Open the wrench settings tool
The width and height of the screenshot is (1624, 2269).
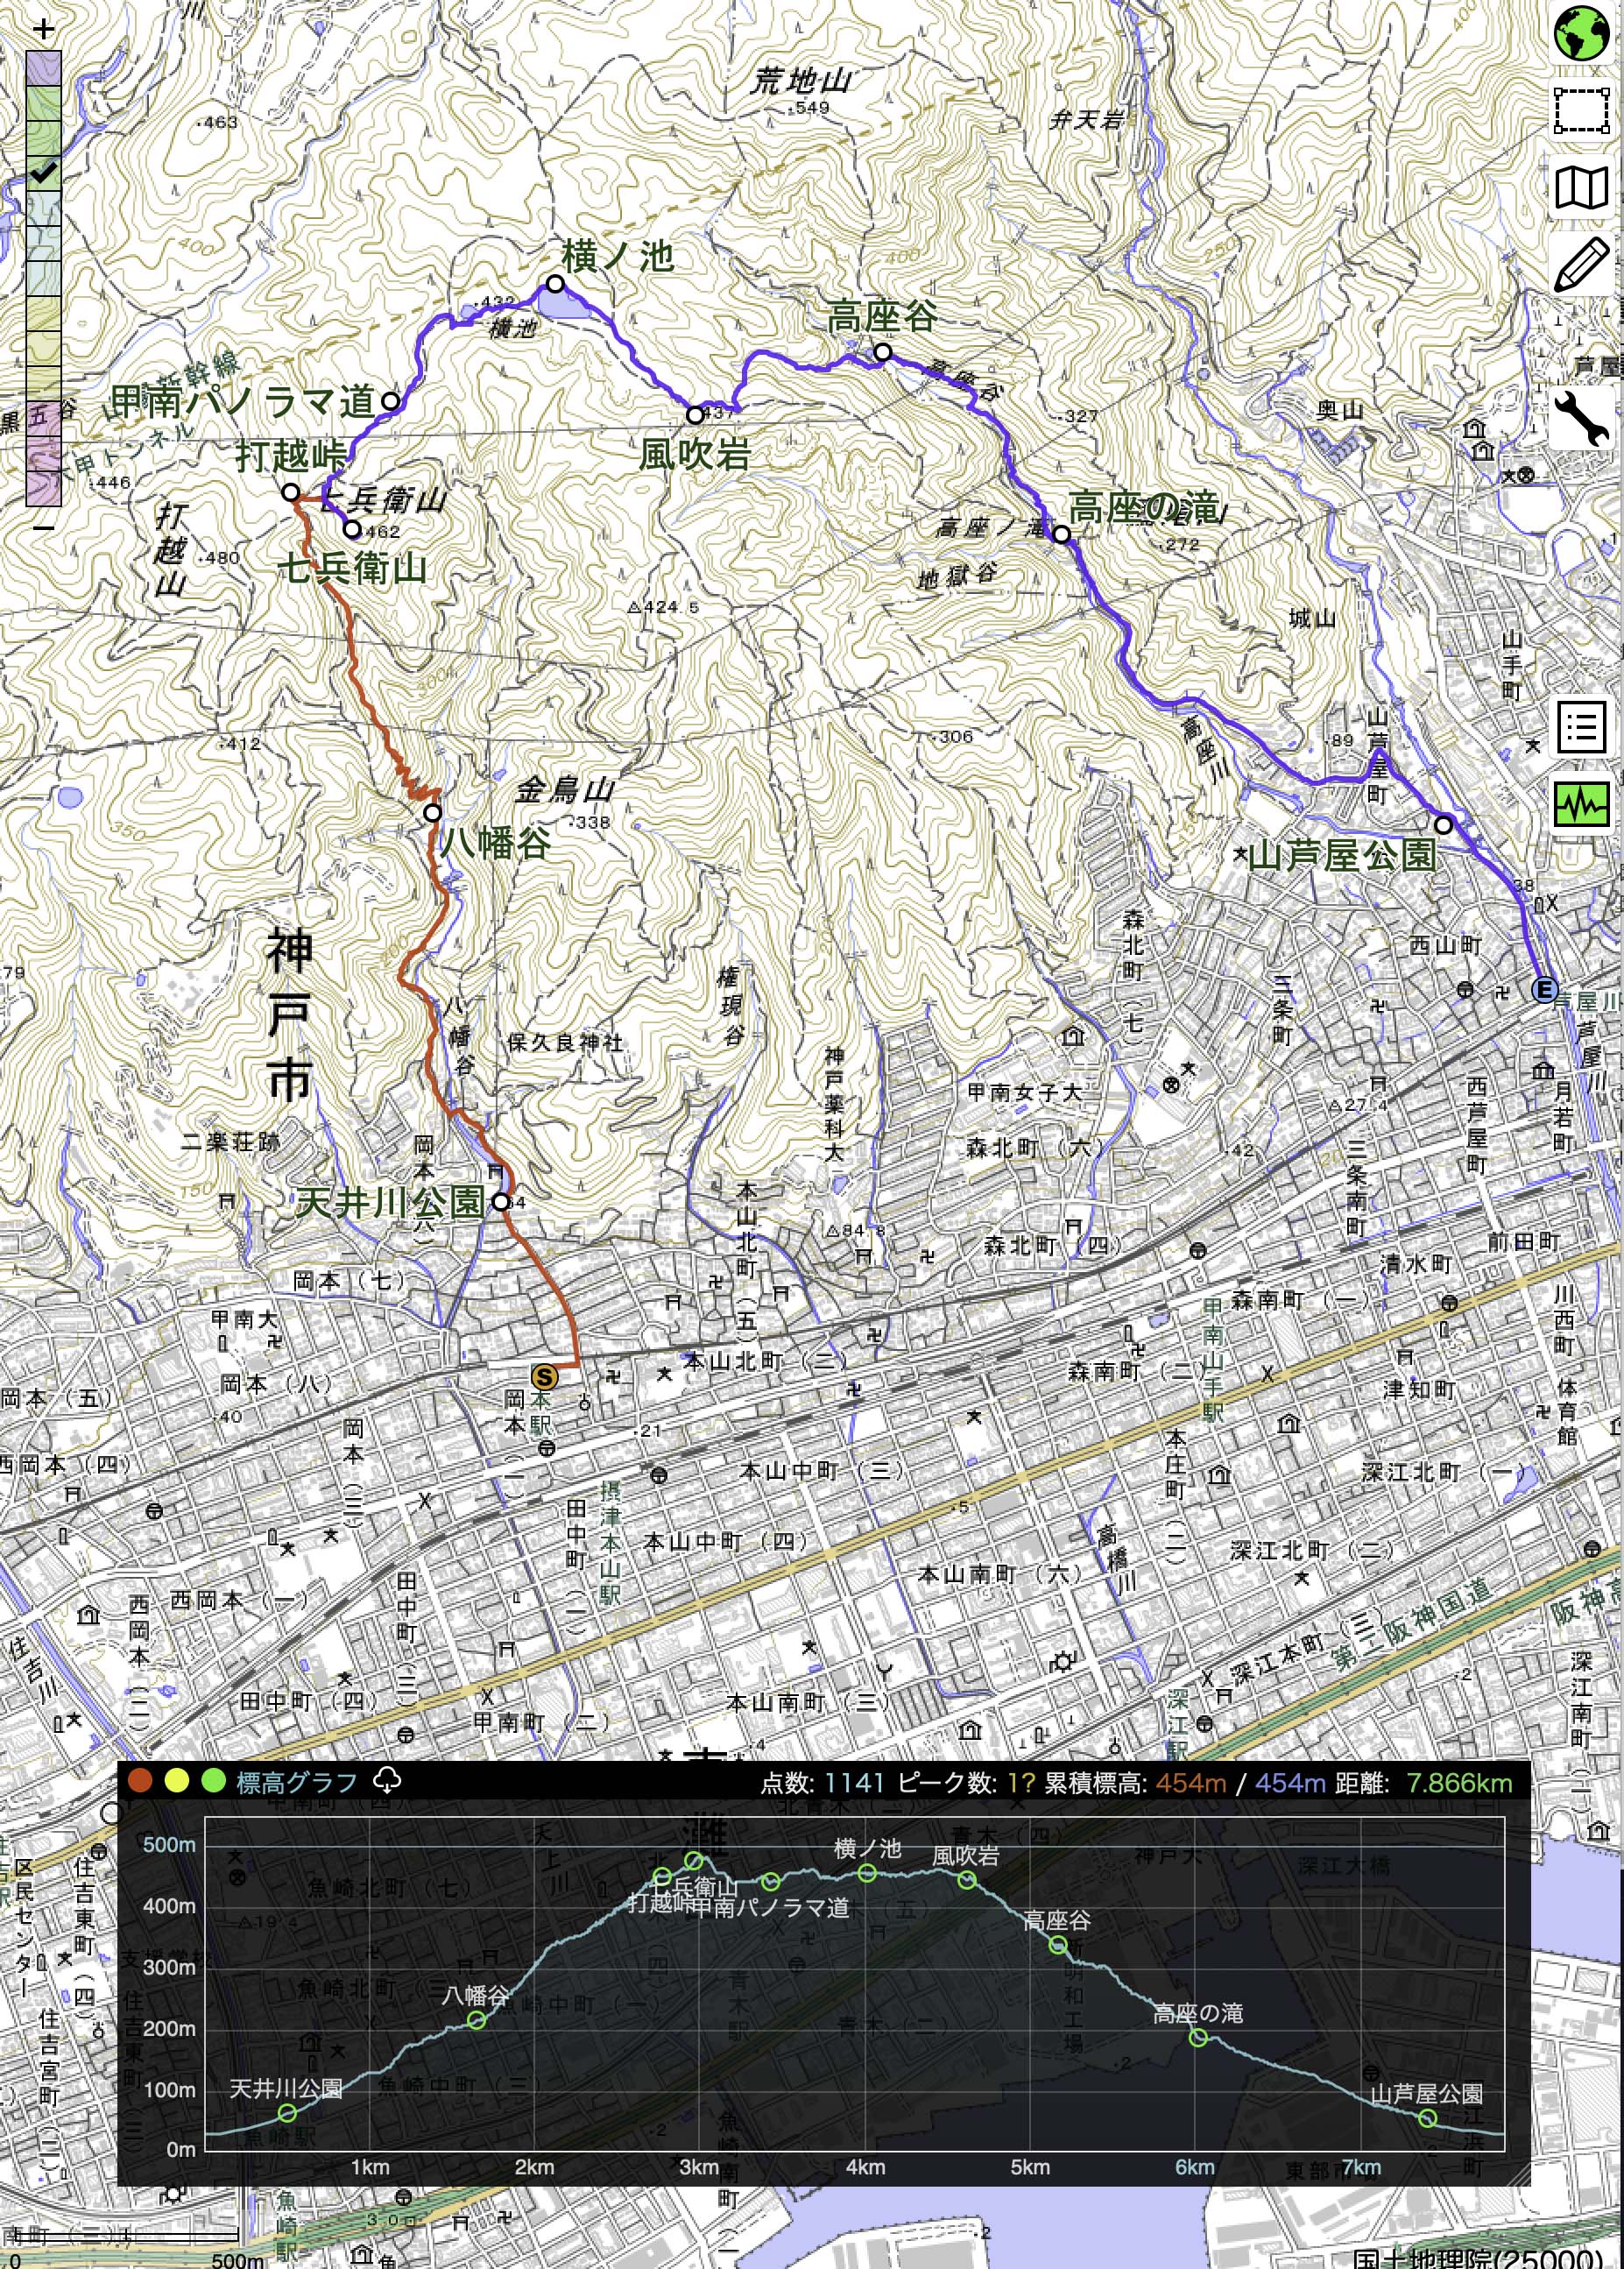pos(1581,418)
